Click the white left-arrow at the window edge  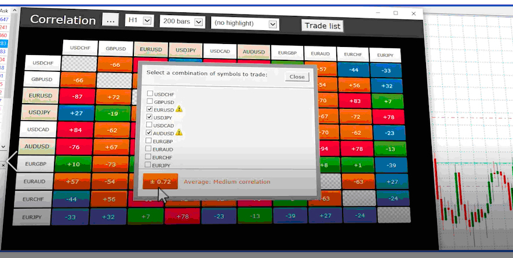coord(12,161)
